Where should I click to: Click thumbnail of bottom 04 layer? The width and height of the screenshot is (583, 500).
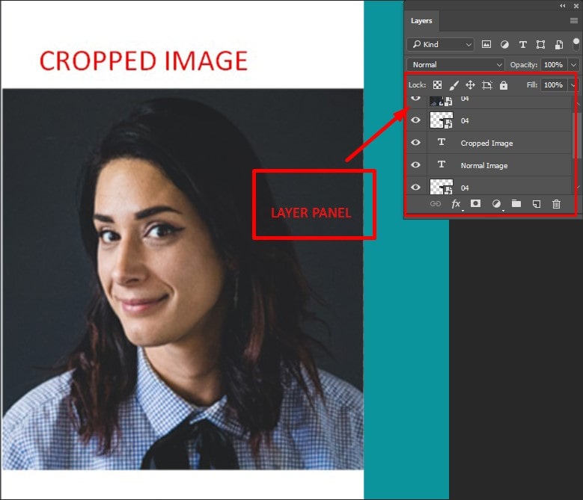442,187
